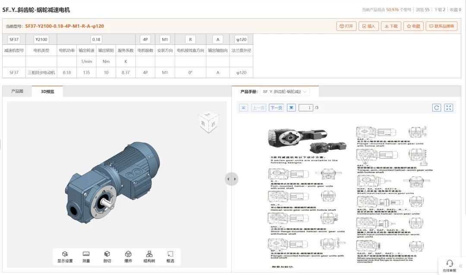Rotate the manual page view
Viewport: 466px width, 275px height.
click(437, 107)
